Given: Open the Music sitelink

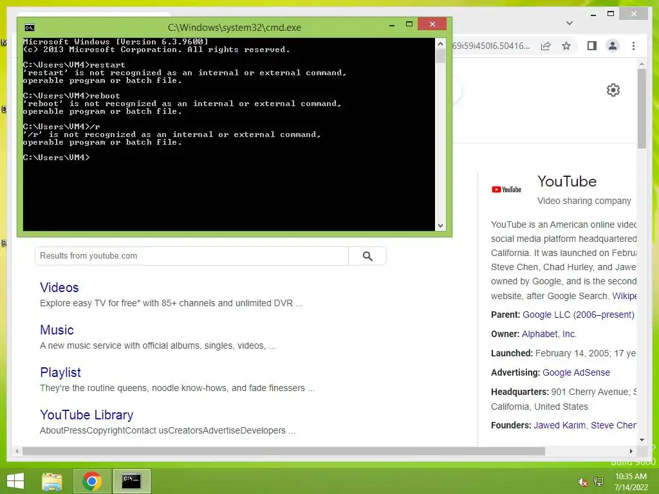Looking at the screenshot, I should [x=57, y=330].
